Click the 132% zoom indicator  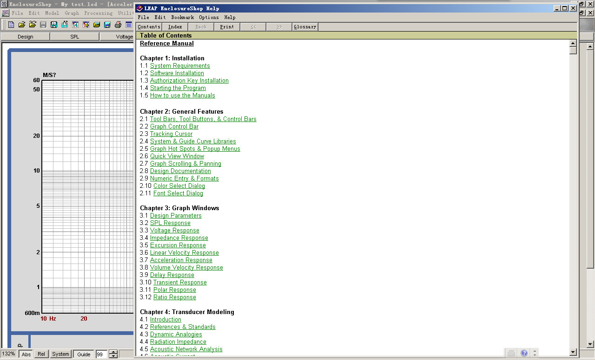coord(8,354)
